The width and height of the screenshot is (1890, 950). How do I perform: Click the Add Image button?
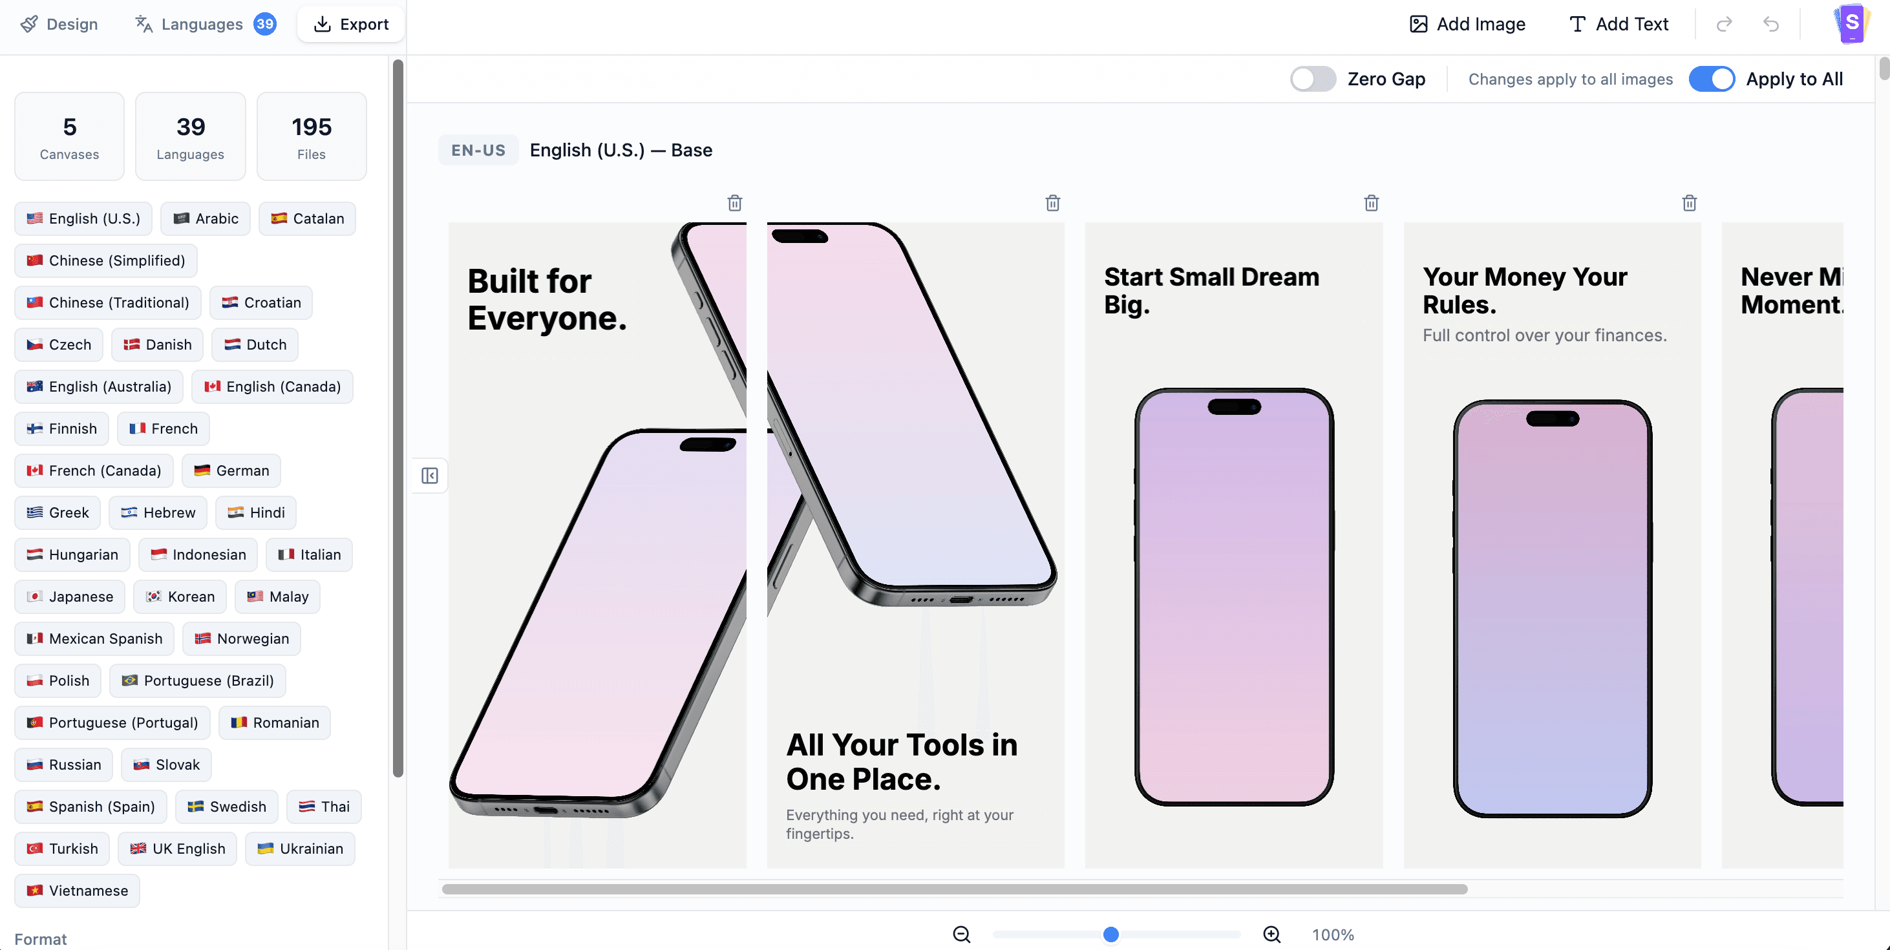coord(1467,24)
